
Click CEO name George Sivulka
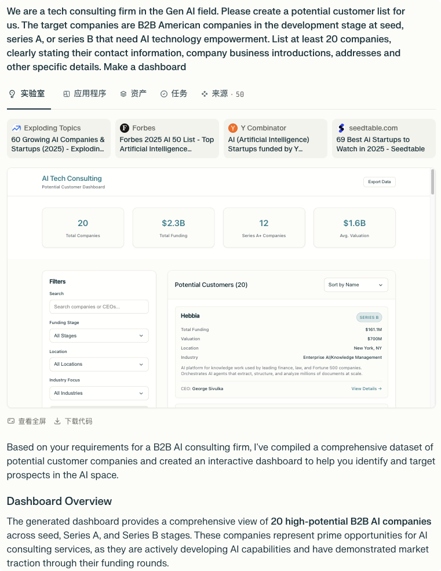pos(207,388)
